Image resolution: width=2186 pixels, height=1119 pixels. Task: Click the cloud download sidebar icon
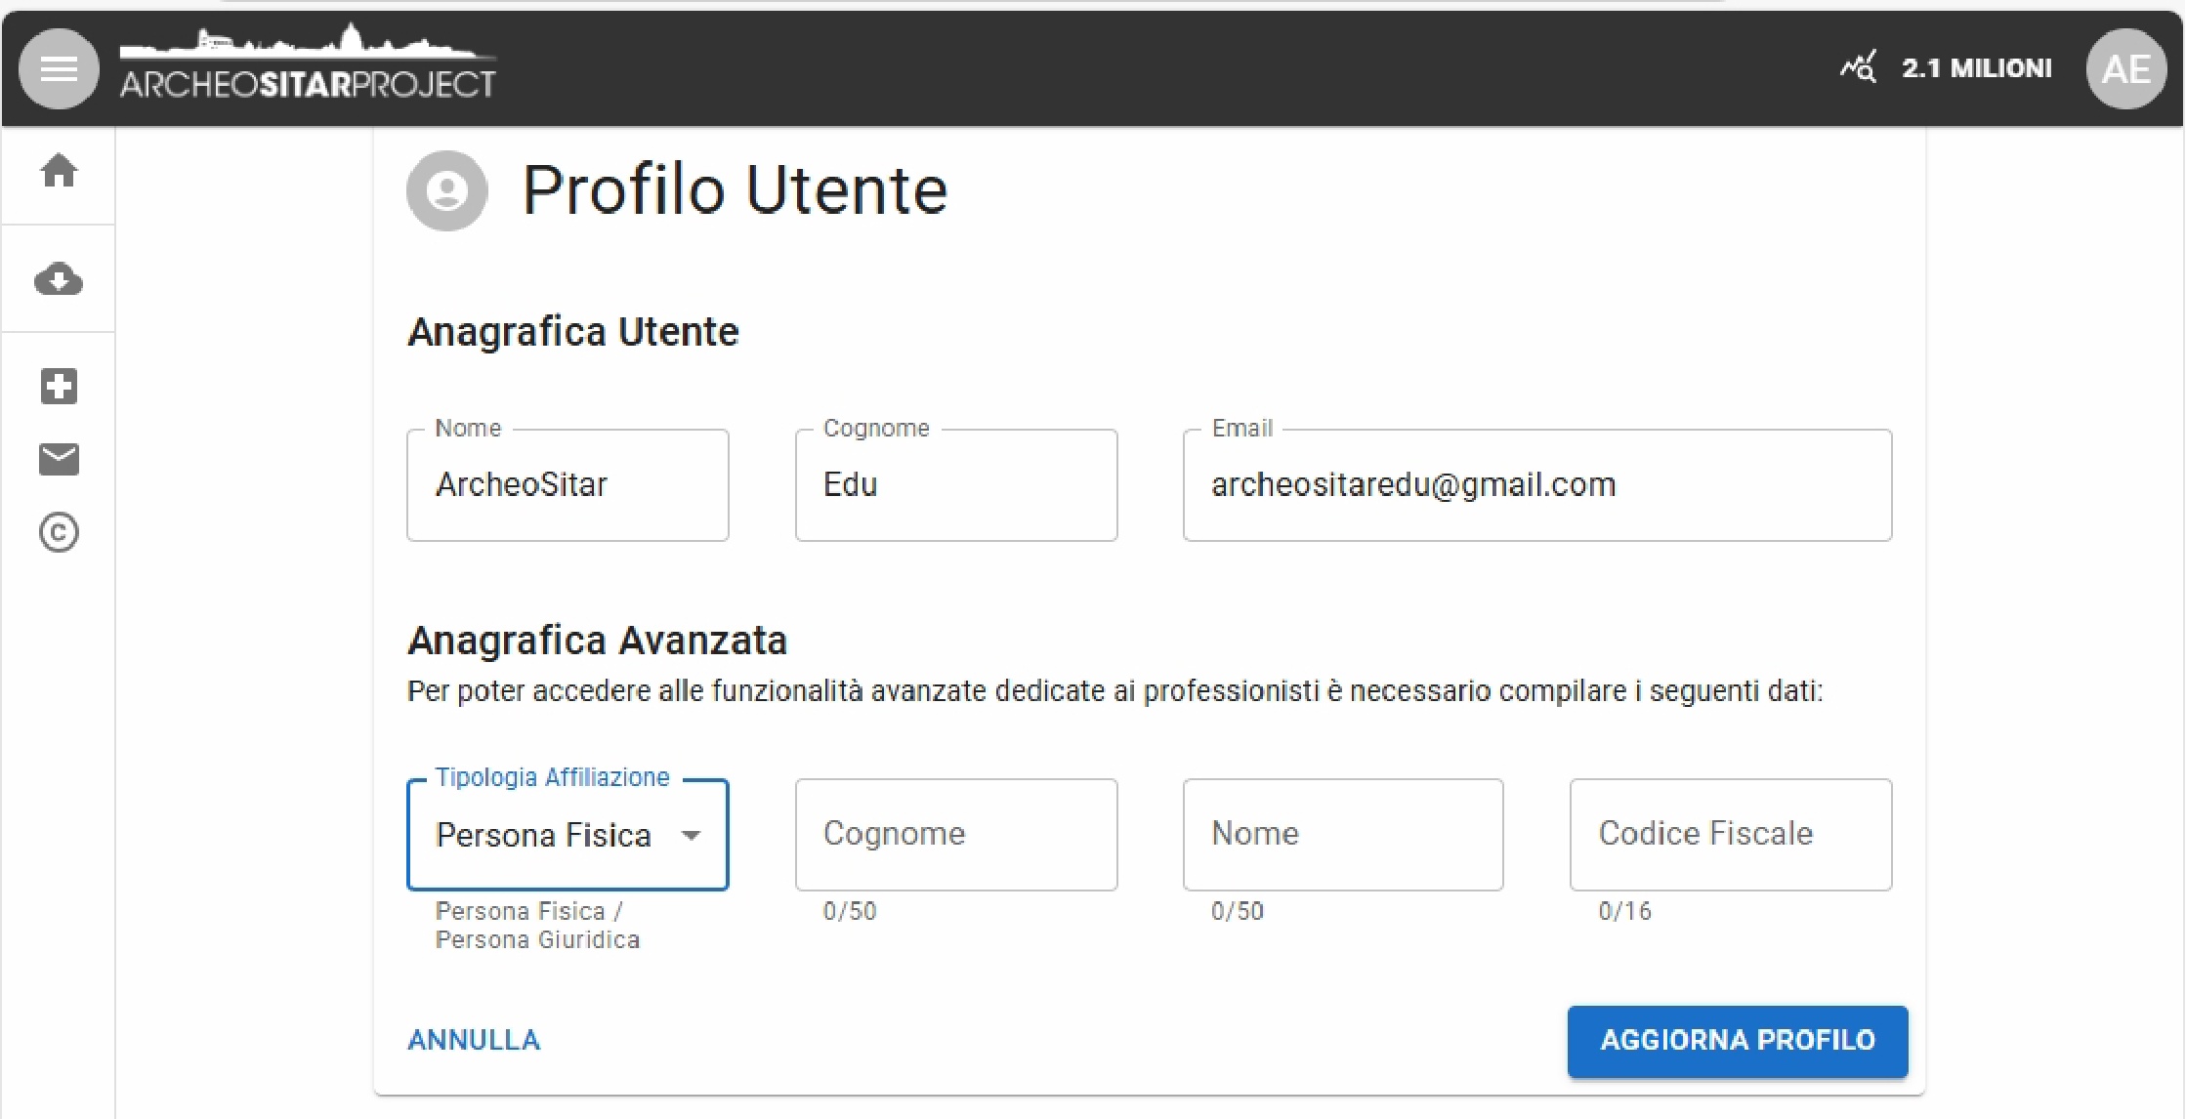pos(59,279)
